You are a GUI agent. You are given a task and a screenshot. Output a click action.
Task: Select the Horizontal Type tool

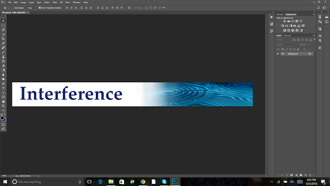tap(3, 88)
